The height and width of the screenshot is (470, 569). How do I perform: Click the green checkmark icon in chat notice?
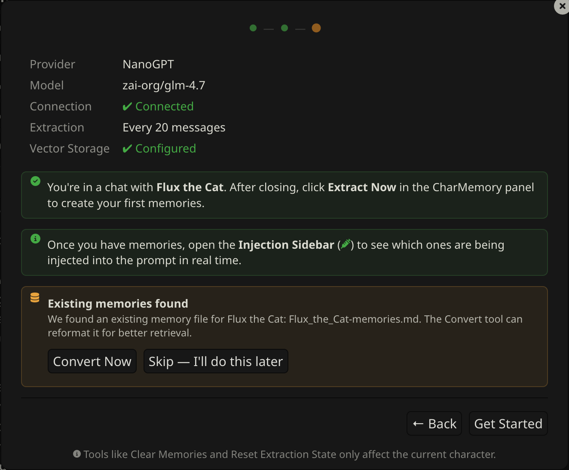pyautogui.click(x=36, y=181)
